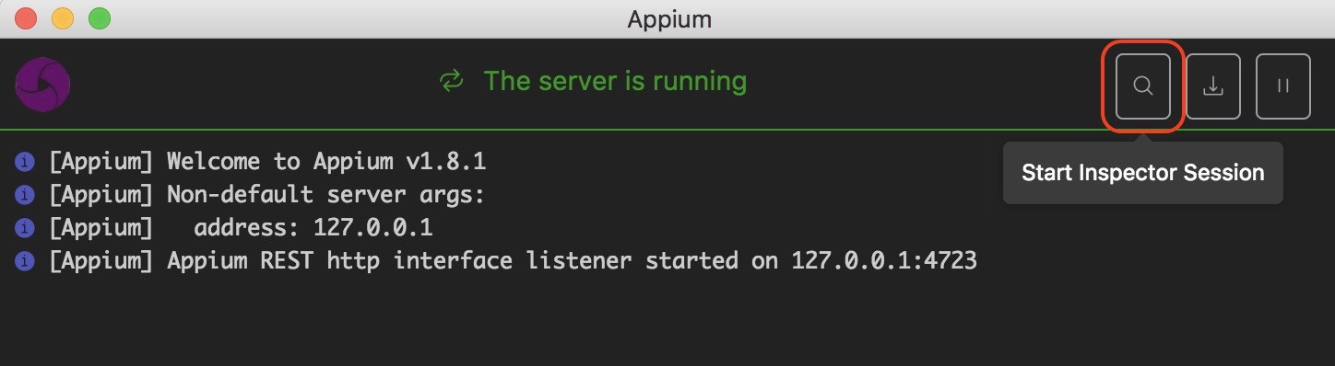Click info icon beside the address 127.0.0.1 line
This screenshot has height=366, width=1335.
tap(25, 229)
